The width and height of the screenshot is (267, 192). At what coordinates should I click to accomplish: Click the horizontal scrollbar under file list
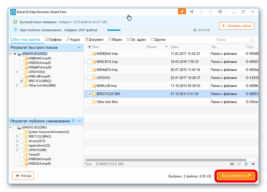(x=166, y=160)
